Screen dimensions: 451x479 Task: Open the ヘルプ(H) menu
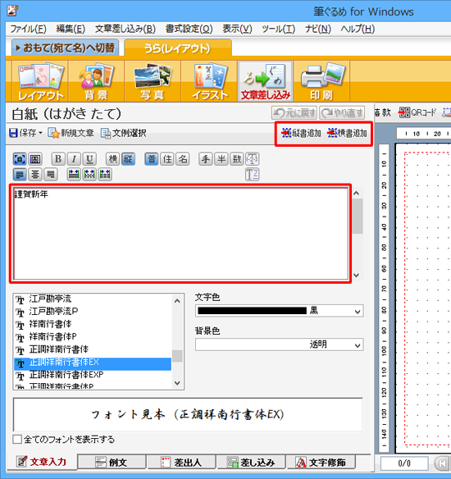coord(358,29)
